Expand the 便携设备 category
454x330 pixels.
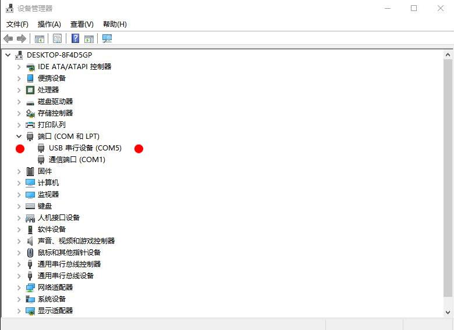tap(19, 78)
